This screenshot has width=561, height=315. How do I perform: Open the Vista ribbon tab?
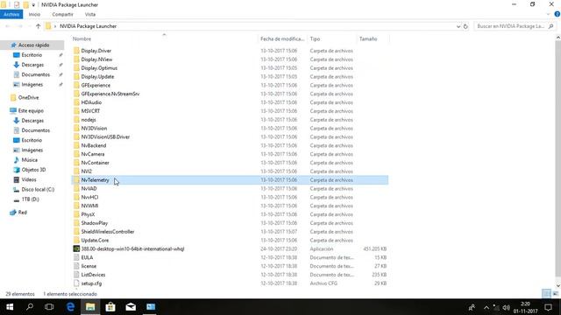click(90, 14)
